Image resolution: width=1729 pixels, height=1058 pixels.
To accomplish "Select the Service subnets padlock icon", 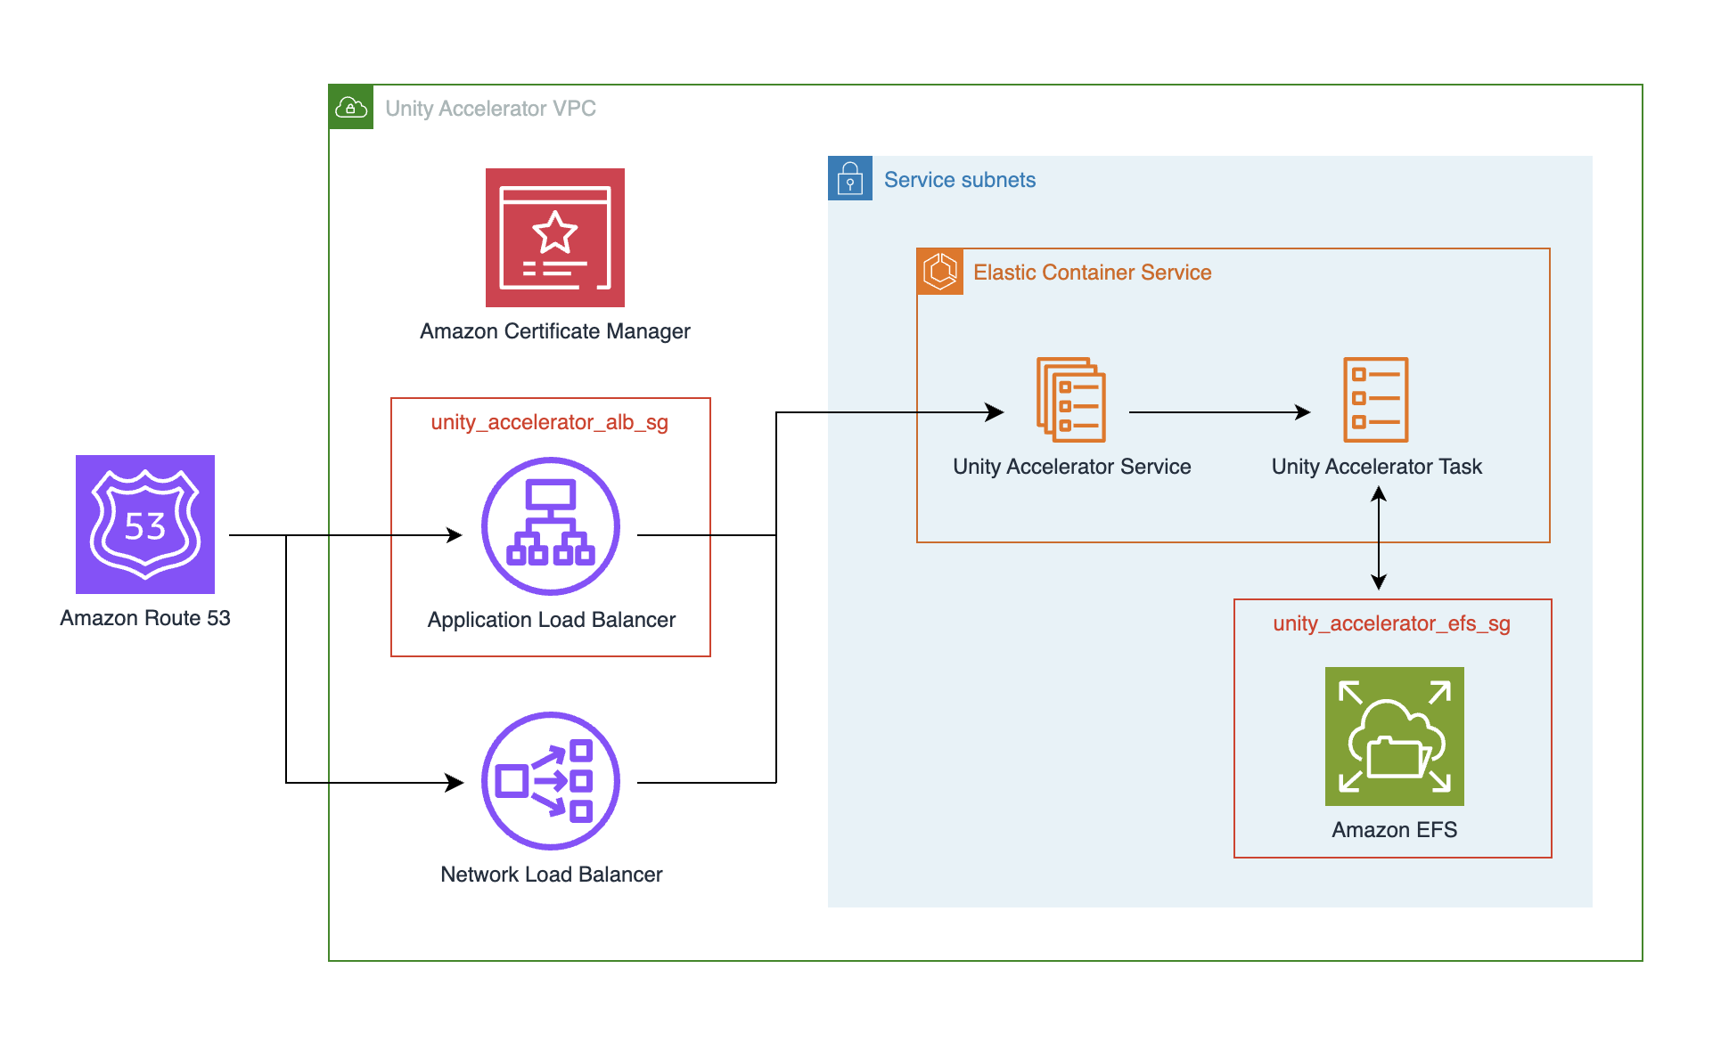I will [850, 178].
